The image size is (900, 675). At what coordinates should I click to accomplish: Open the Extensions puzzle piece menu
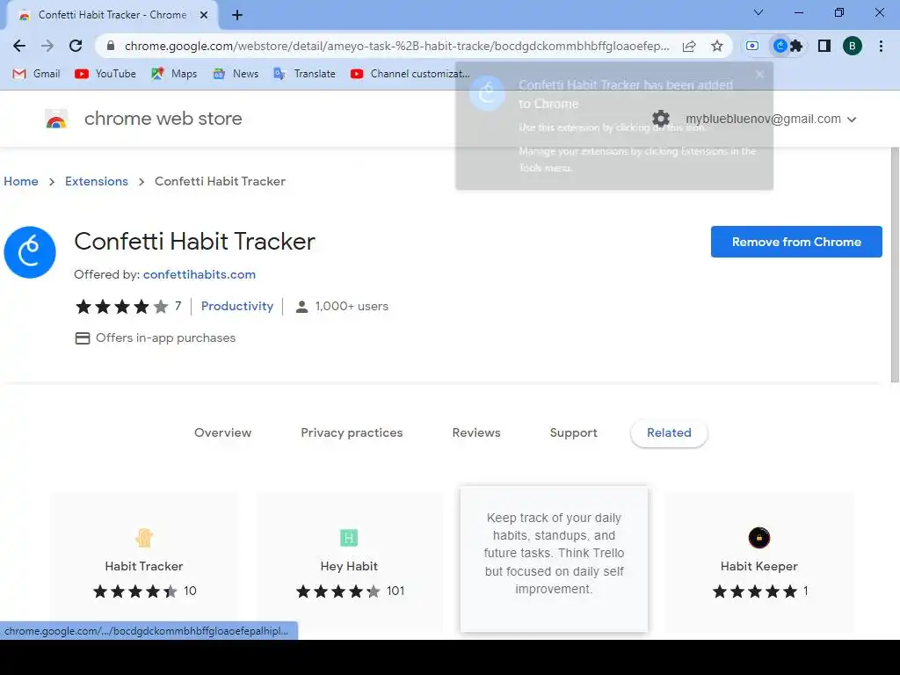click(x=796, y=46)
